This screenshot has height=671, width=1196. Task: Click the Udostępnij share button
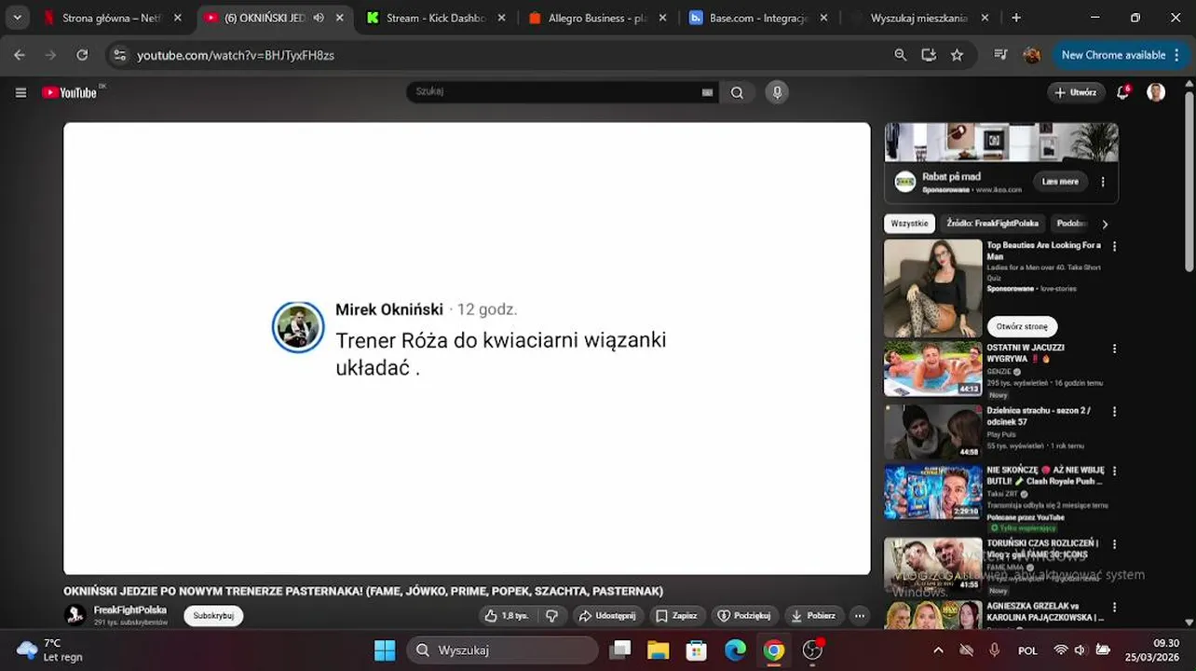pyautogui.click(x=606, y=615)
